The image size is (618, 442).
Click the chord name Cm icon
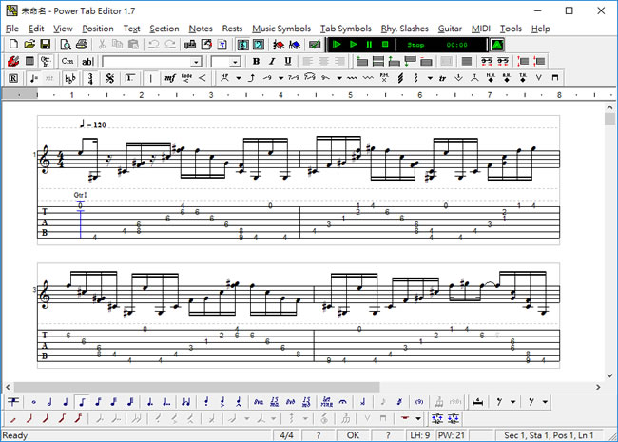pyautogui.click(x=68, y=62)
